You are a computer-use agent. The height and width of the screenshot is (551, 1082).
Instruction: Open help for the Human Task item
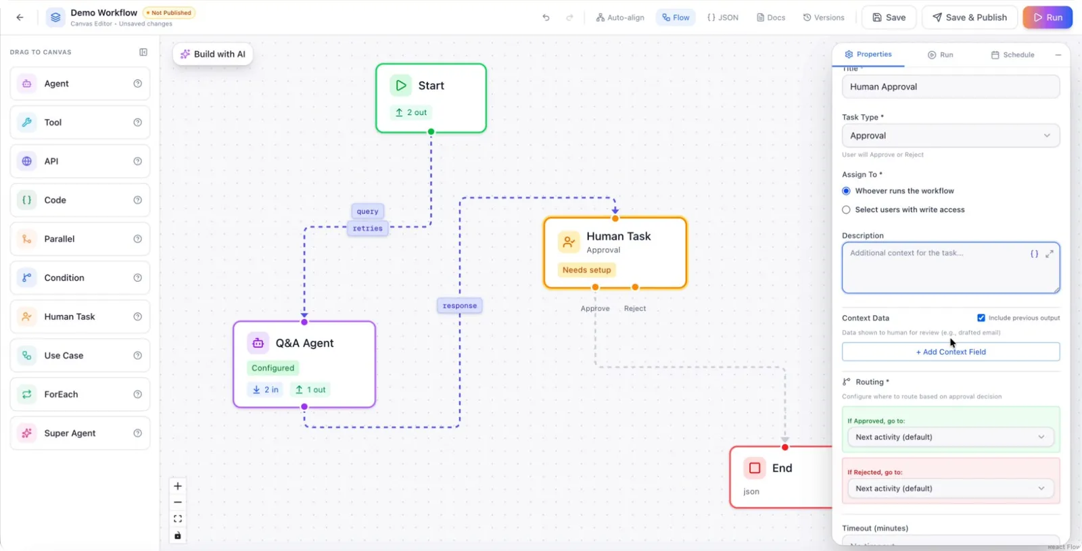[x=138, y=316]
